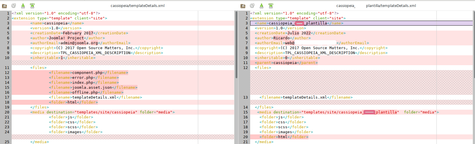
Task: Save the right pane file
Action: (x=262, y=6)
